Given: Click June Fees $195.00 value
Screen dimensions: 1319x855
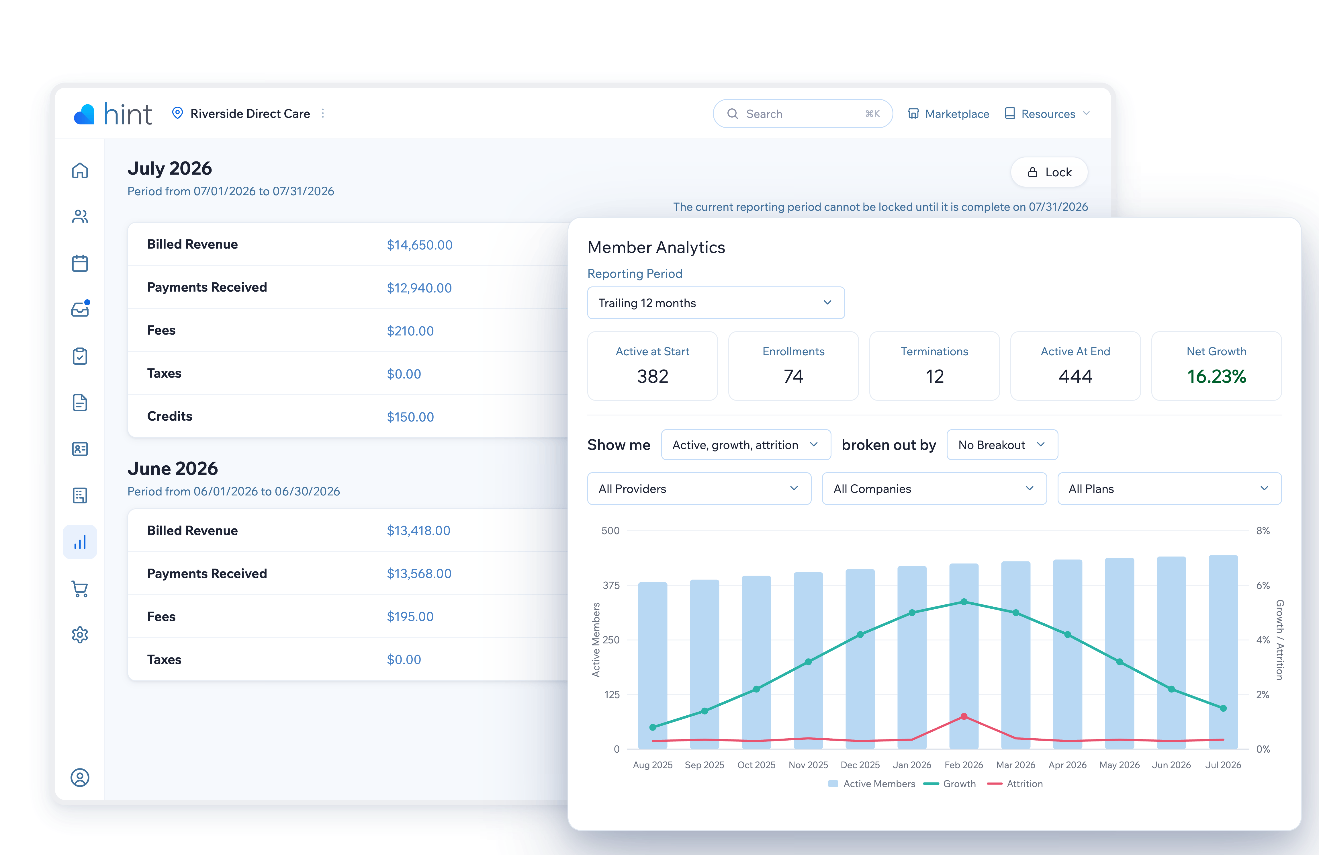Looking at the screenshot, I should [410, 616].
